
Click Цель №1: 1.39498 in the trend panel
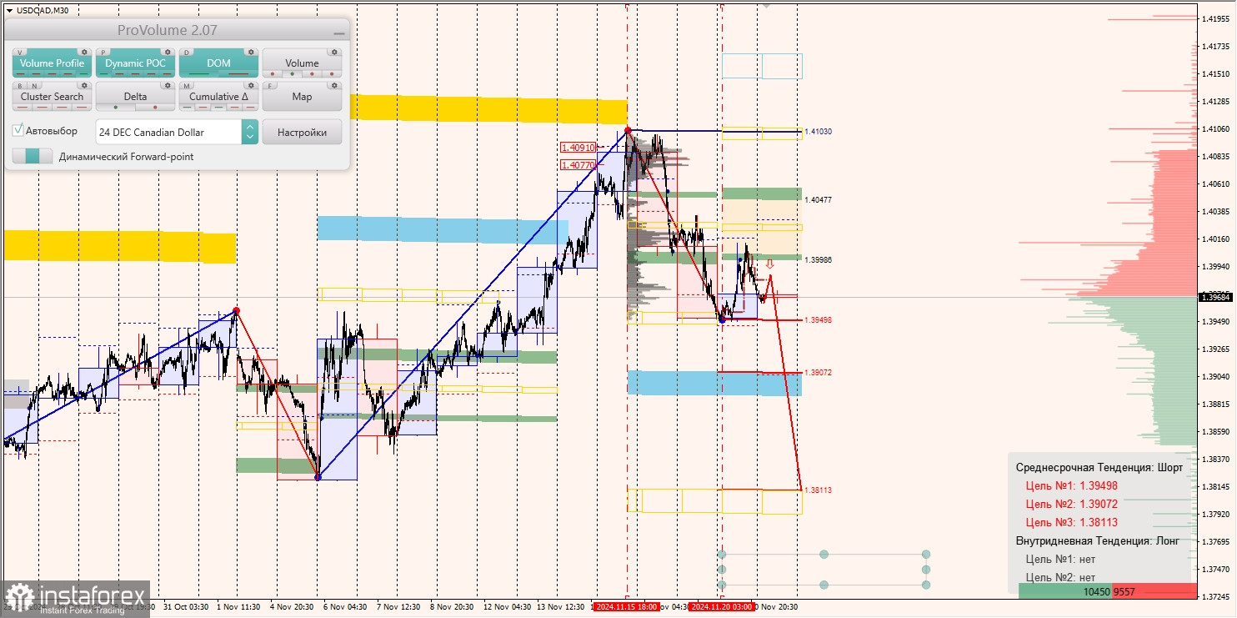click(x=1071, y=485)
